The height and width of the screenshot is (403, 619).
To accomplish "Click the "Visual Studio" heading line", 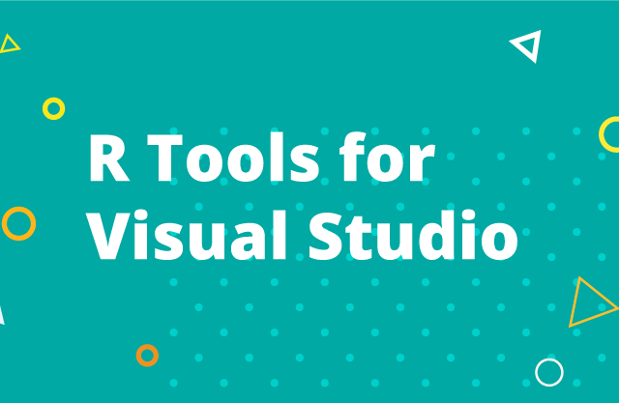I will (302, 235).
